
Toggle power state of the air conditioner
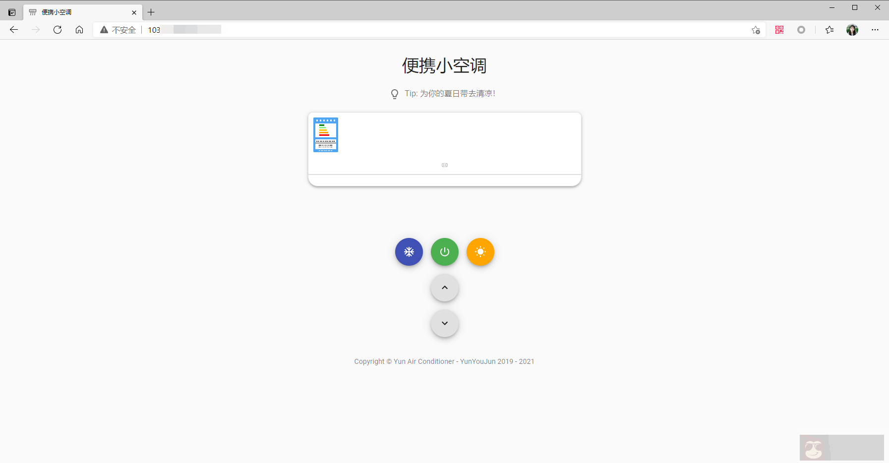[444, 252]
